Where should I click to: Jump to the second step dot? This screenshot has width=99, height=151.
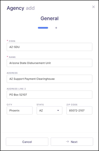[x=56, y=28]
